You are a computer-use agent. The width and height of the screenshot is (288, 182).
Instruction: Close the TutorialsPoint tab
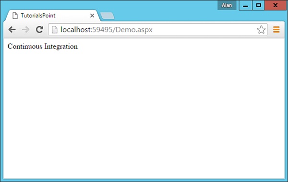click(92, 16)
